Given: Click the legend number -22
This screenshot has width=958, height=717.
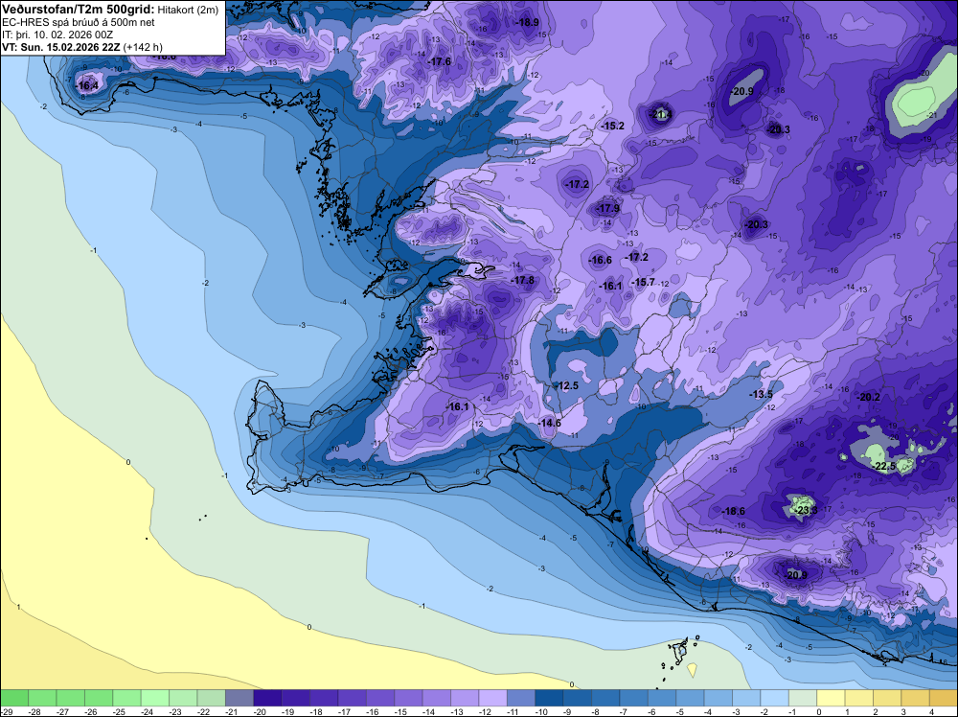Looking at the screenshot, I should click(x=203, y=712).
